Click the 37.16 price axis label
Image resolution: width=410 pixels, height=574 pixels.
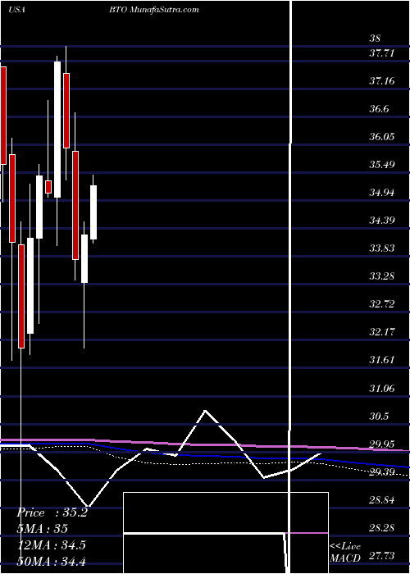pyautogui.click(x=381, y=81)
